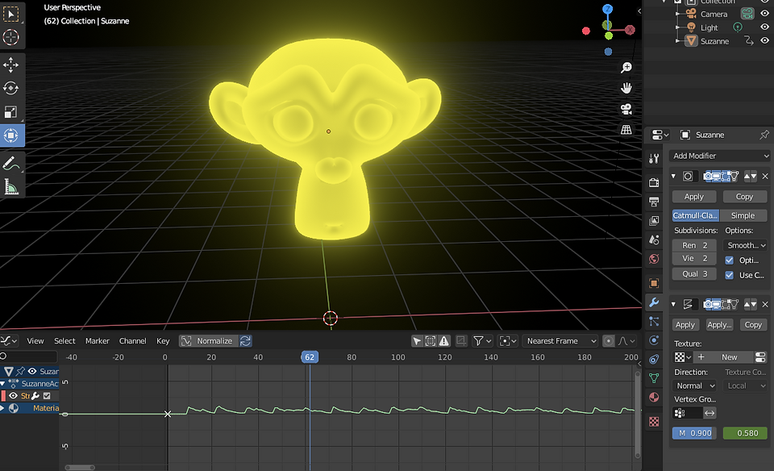Collapse the Subdivision modifier panel
Image resolution: width=774 pixels, height=471 pixels.
673,177
